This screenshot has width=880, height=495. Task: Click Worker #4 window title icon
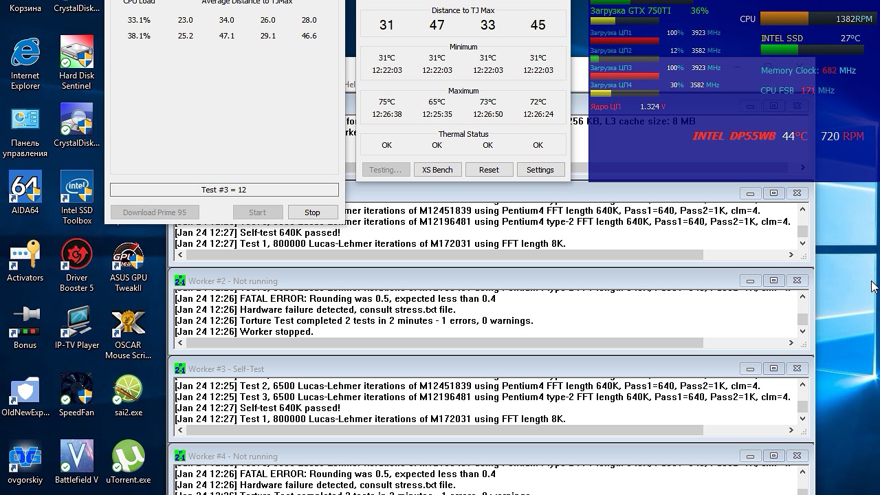(x=180, y=456)
